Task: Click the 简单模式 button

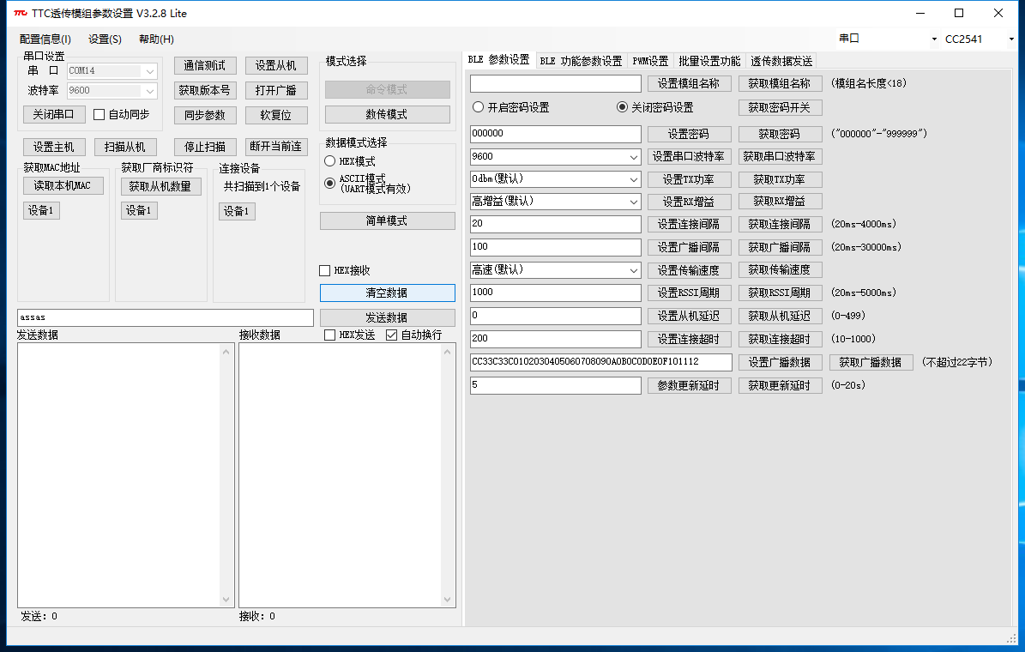Action: click(x=388, y=221)
